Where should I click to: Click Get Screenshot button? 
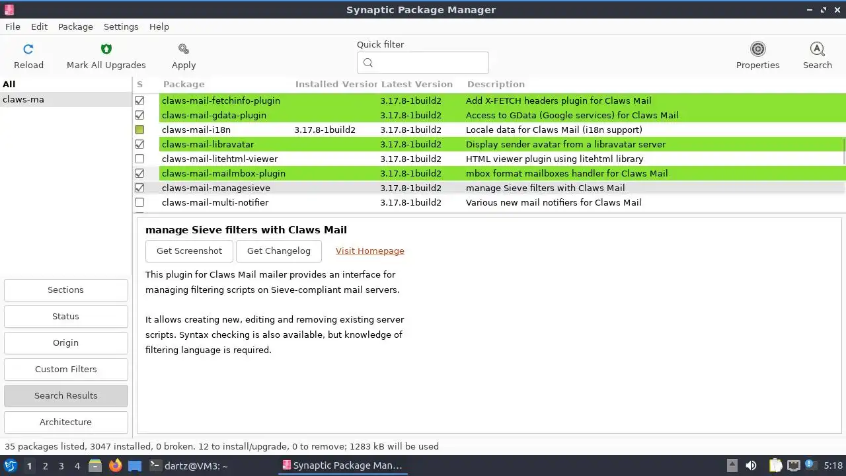(189, 251)
